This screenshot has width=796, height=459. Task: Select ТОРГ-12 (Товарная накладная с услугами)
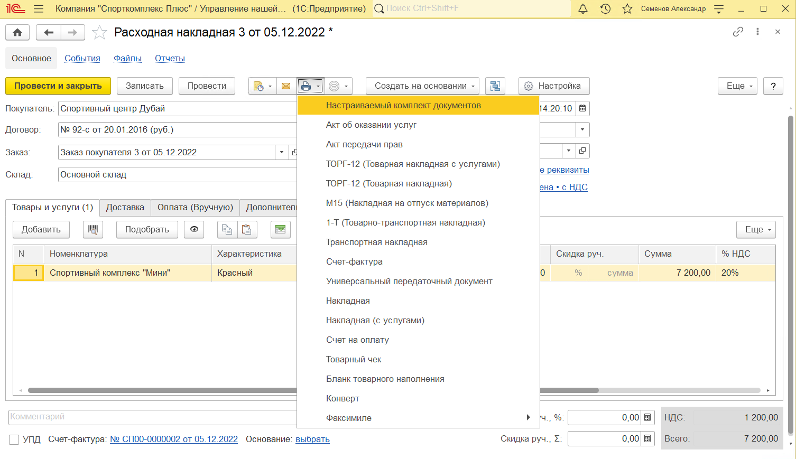[x=418, y=164]
